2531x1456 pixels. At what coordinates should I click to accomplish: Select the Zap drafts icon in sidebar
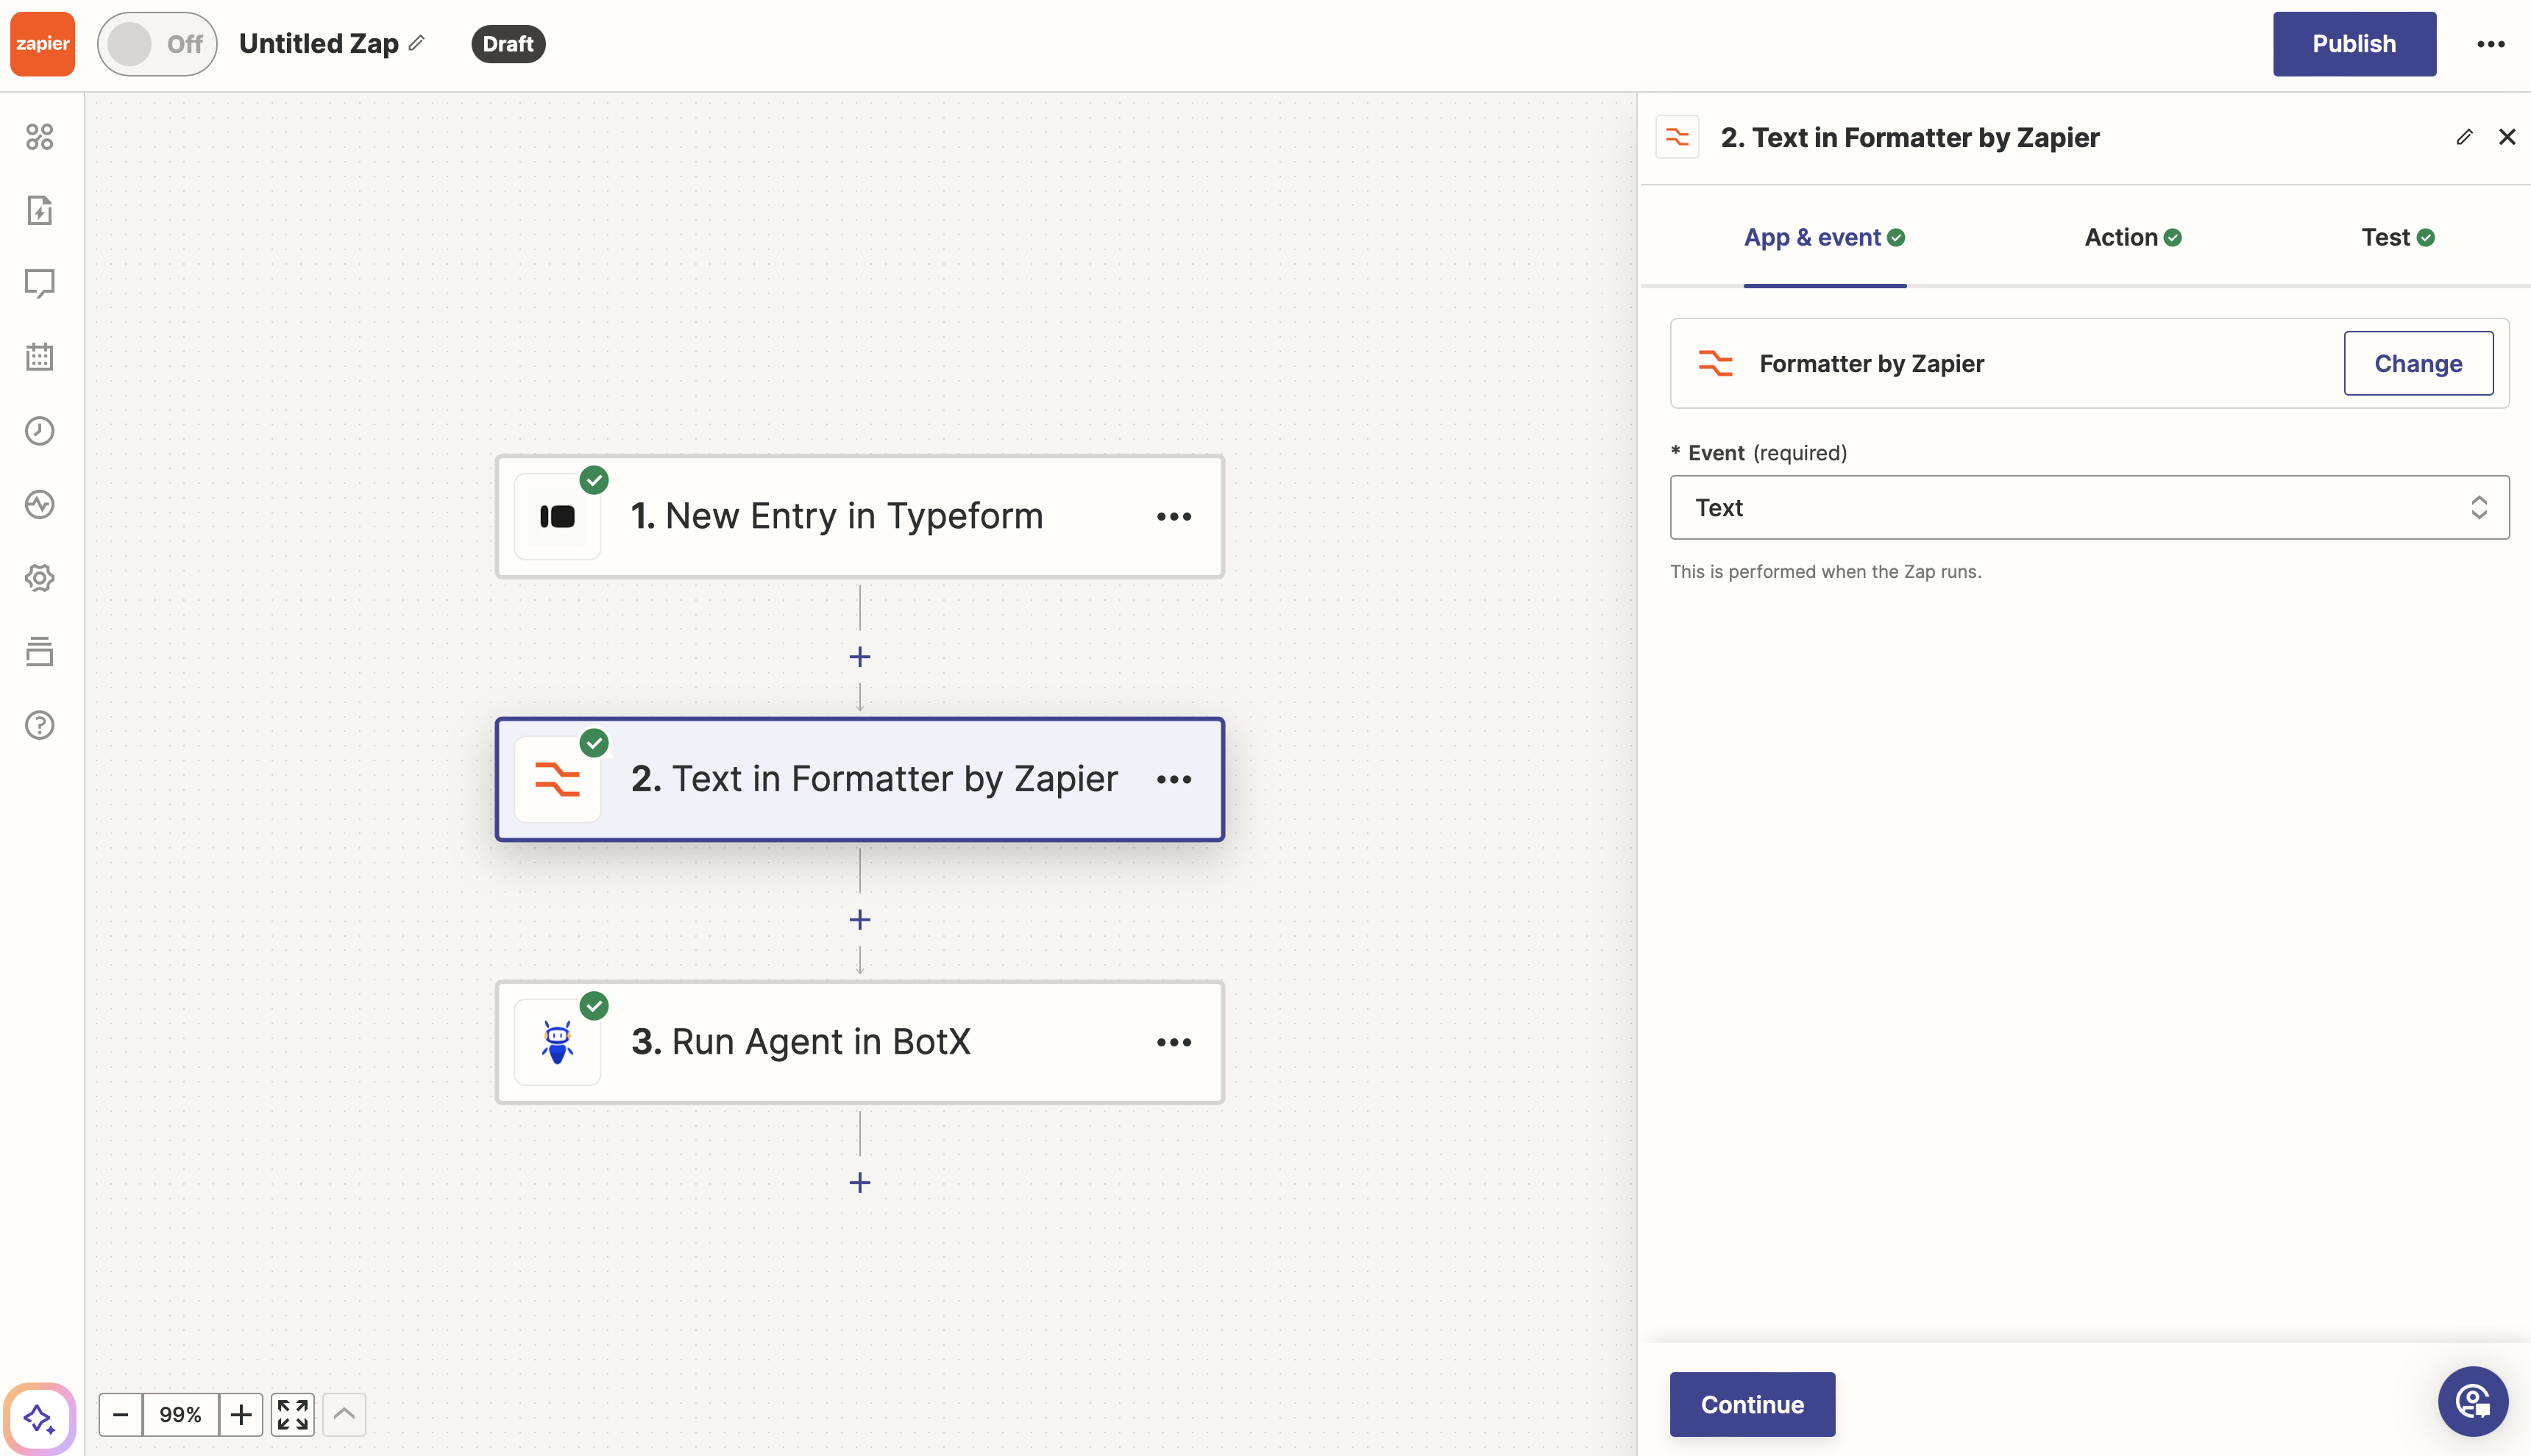pos(40,210)
